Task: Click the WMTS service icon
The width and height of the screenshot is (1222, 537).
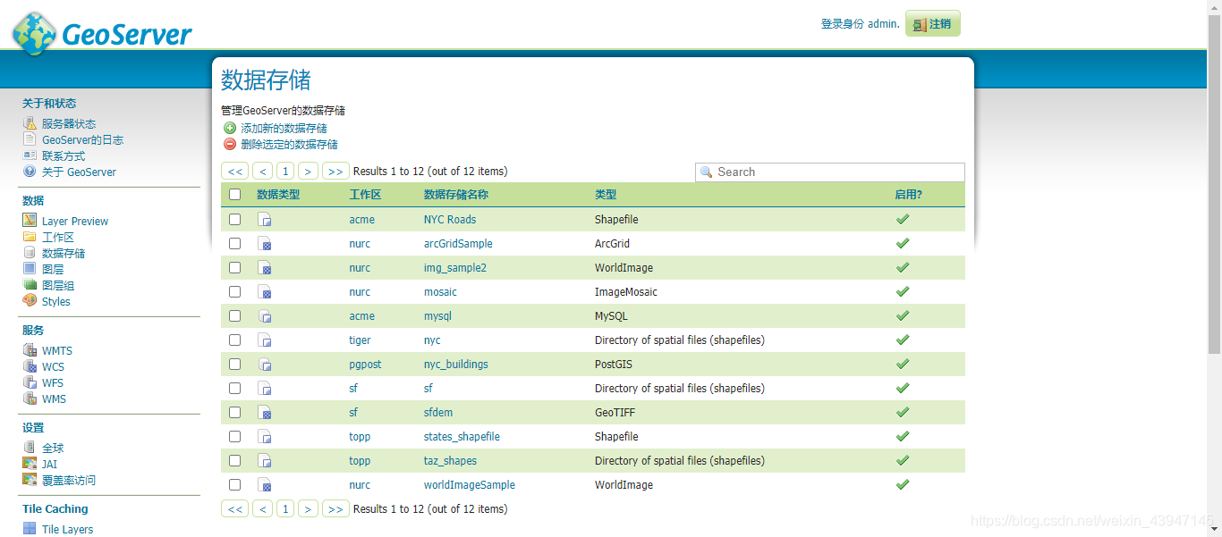Action: [30, 350]
